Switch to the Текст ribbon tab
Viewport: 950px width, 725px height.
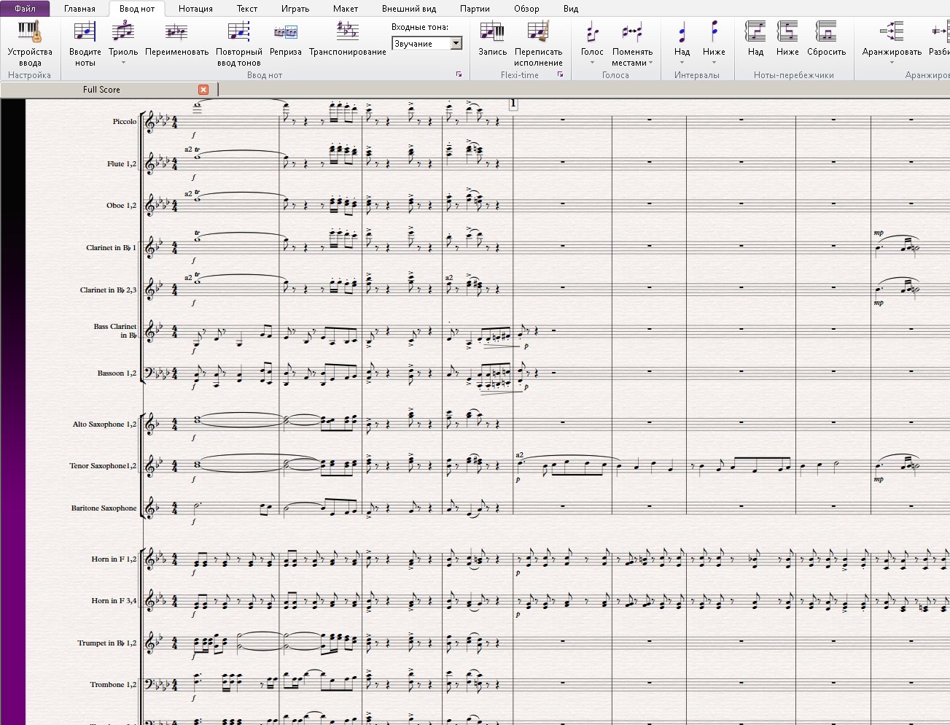[x=247, y=9]
